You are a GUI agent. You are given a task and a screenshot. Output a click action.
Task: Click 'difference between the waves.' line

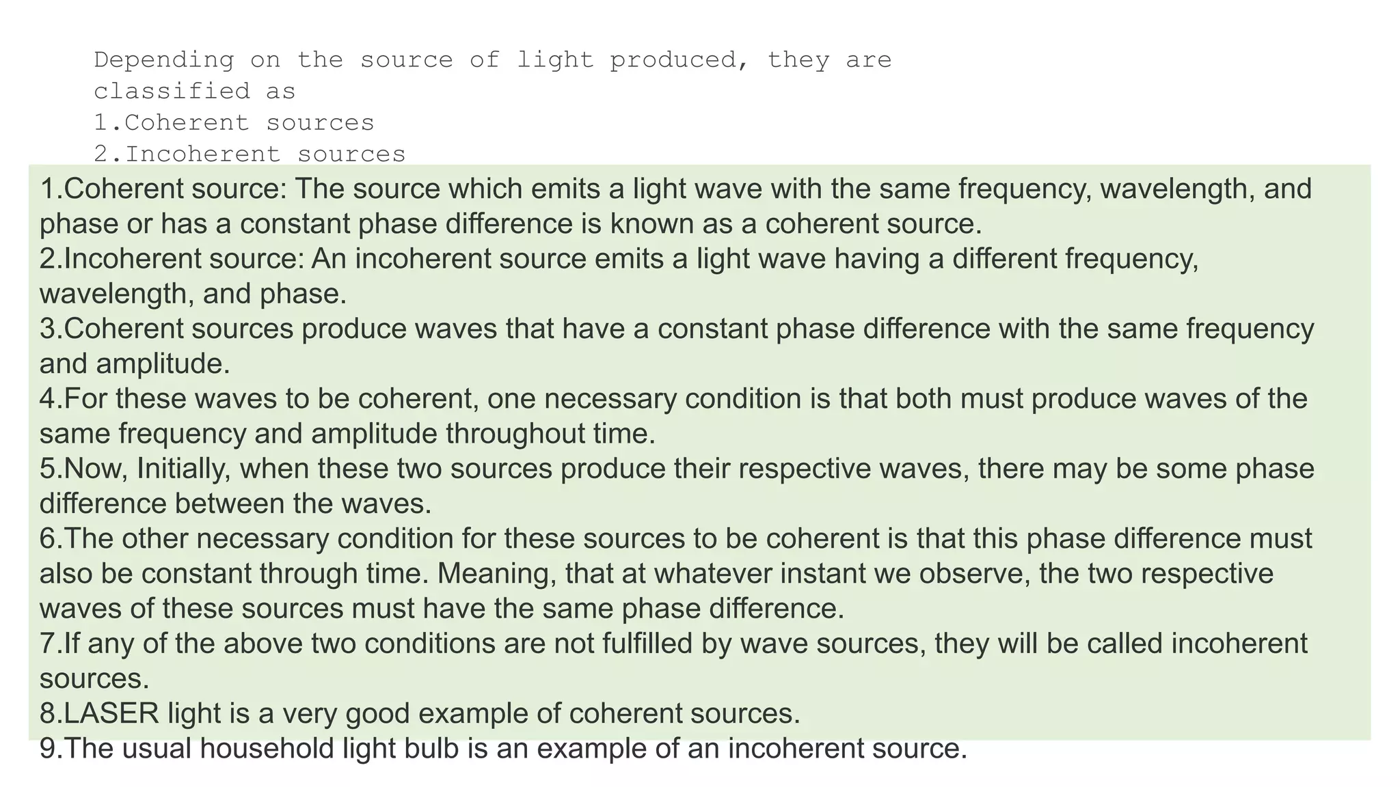236,504
